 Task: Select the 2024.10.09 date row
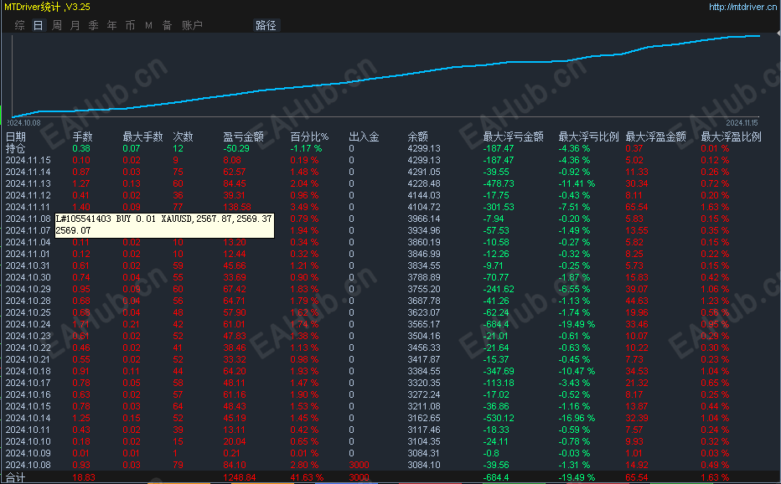28,454
